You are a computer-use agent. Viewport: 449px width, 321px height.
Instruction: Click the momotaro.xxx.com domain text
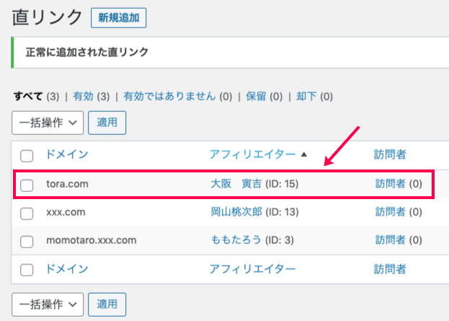click(92, 240)
